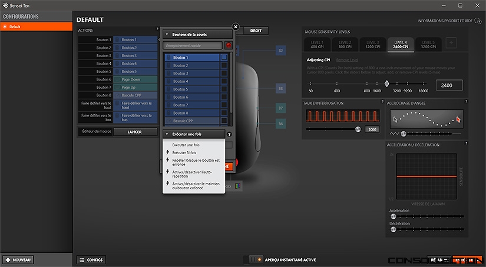Open Bouton 7 Page Up assignment
The height and width of the screenshot is (267, 486).
tap(135, 87)
